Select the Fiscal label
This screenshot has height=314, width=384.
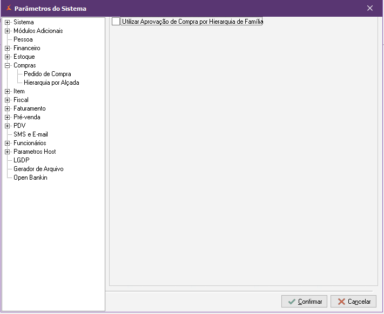pos(21,100)
